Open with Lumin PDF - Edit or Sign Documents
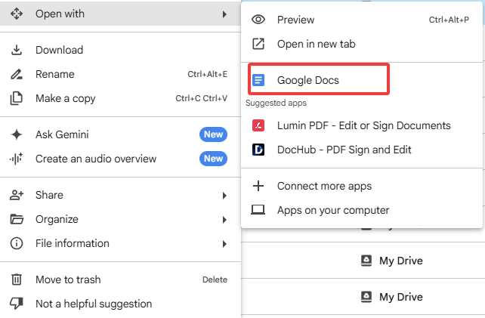The height and width of the screenshot is (318, 485). (362, 125)
